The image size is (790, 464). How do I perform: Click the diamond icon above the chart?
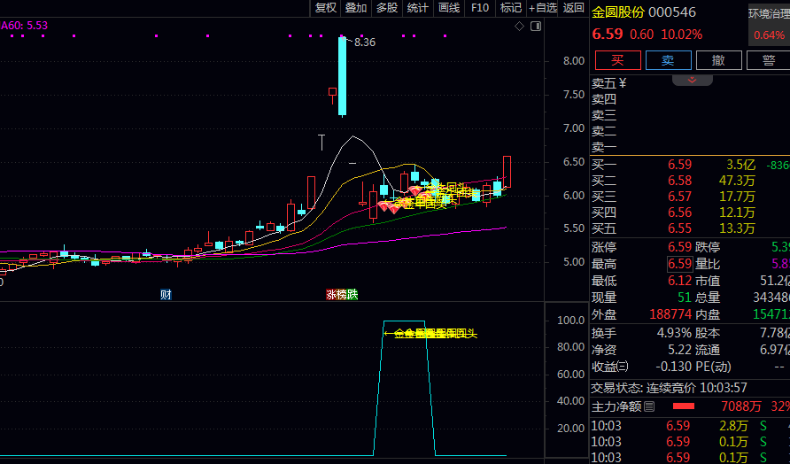point(520,27)
